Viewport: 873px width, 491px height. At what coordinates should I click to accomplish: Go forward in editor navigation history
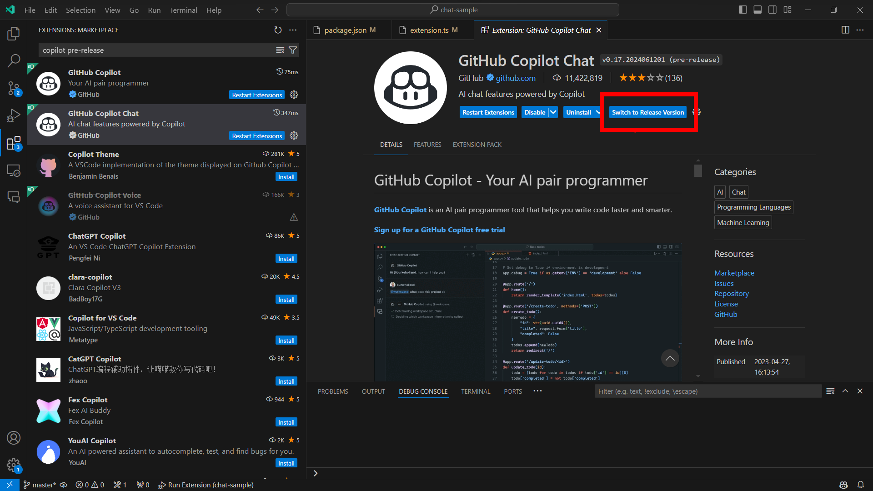click(x=275, y=10)
